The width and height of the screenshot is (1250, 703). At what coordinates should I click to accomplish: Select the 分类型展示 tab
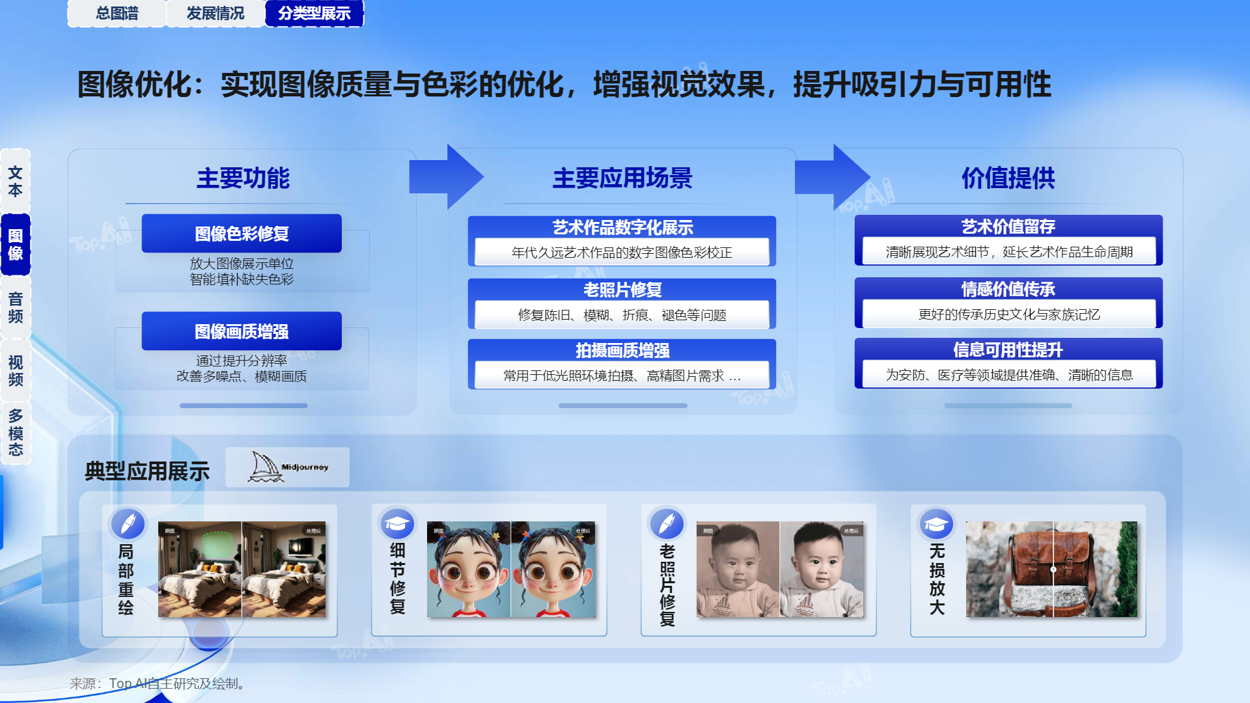(314, 13)
